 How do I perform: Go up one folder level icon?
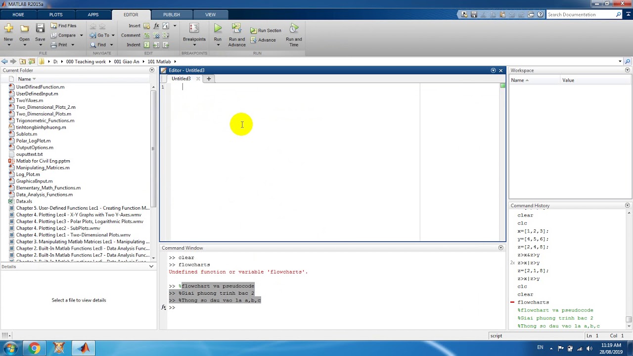[22, 61]
